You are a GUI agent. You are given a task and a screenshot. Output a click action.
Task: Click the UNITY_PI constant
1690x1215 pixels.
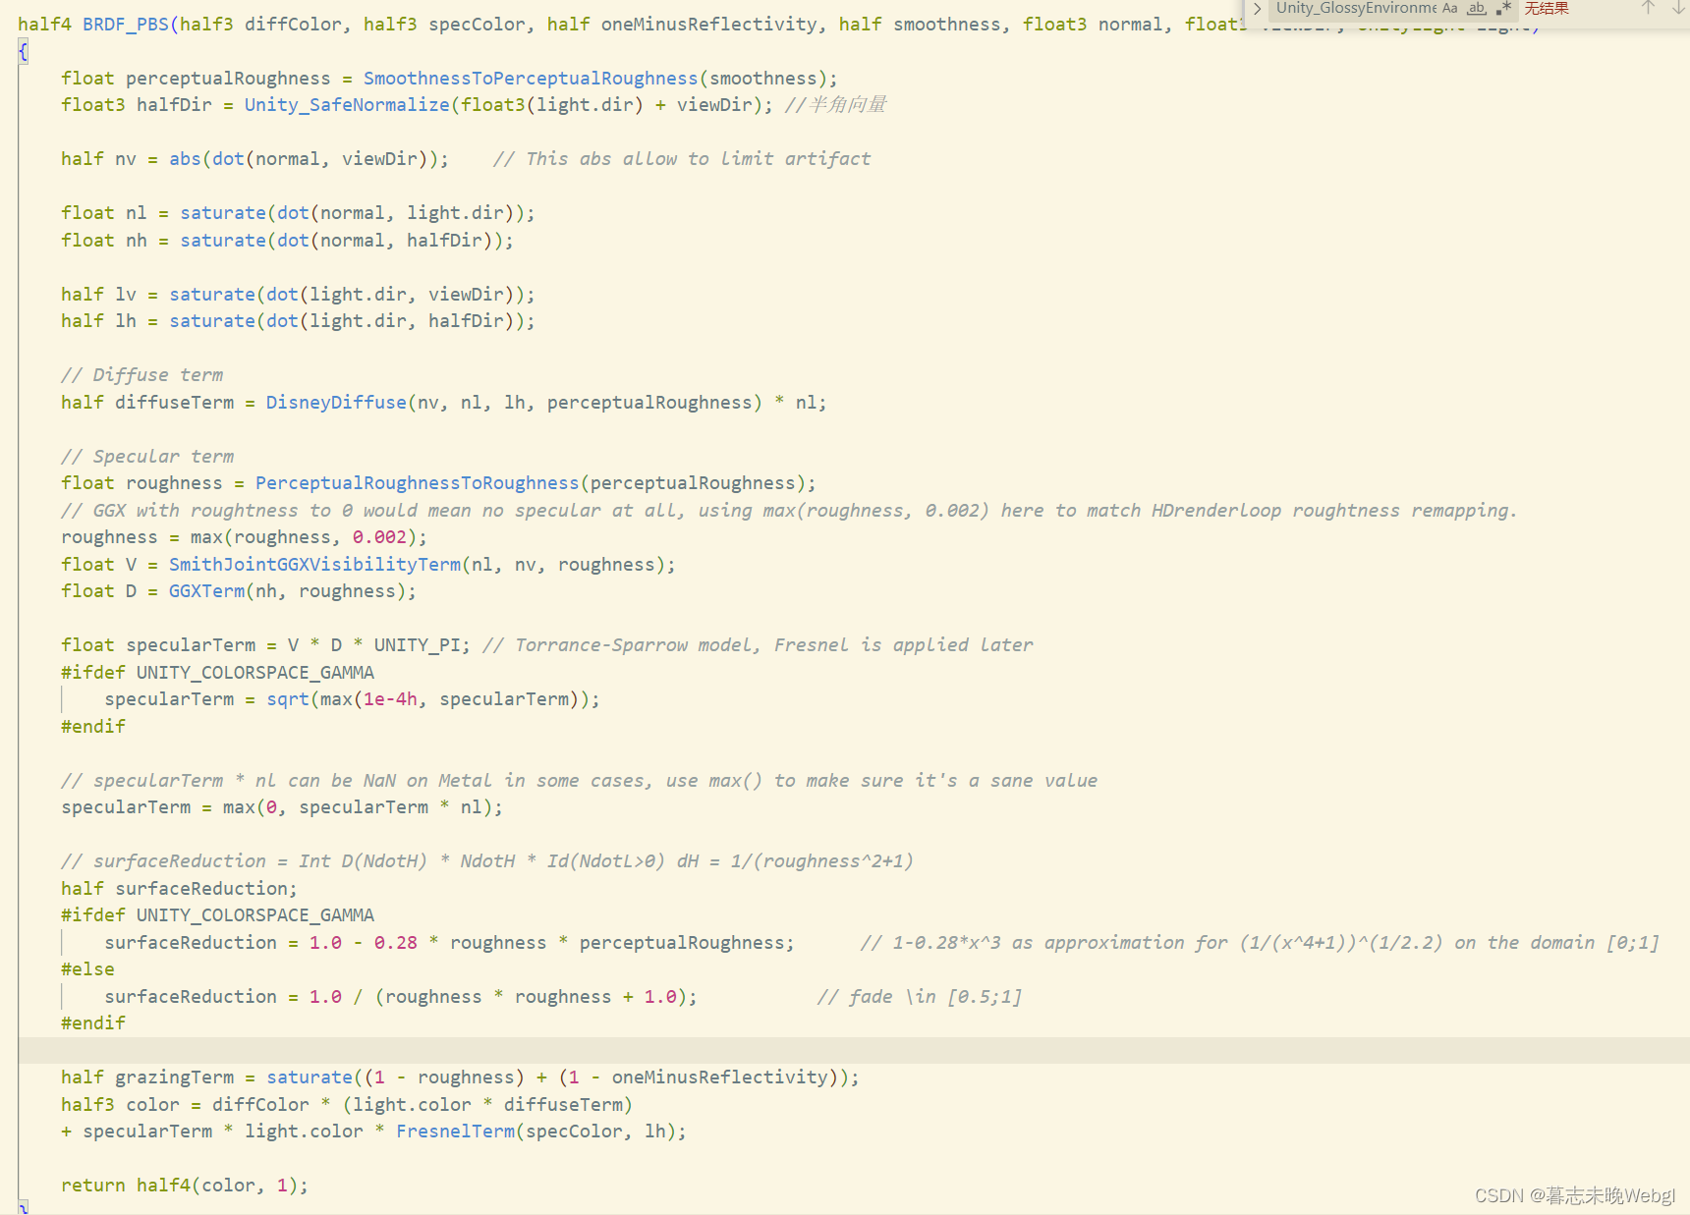pyautogui.click(x=417, y=645)
